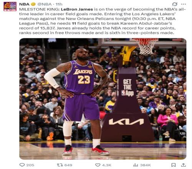The image size is (192, 169).
Task: Click the reply speech bubble icon
Action: (x=22, y=165)
